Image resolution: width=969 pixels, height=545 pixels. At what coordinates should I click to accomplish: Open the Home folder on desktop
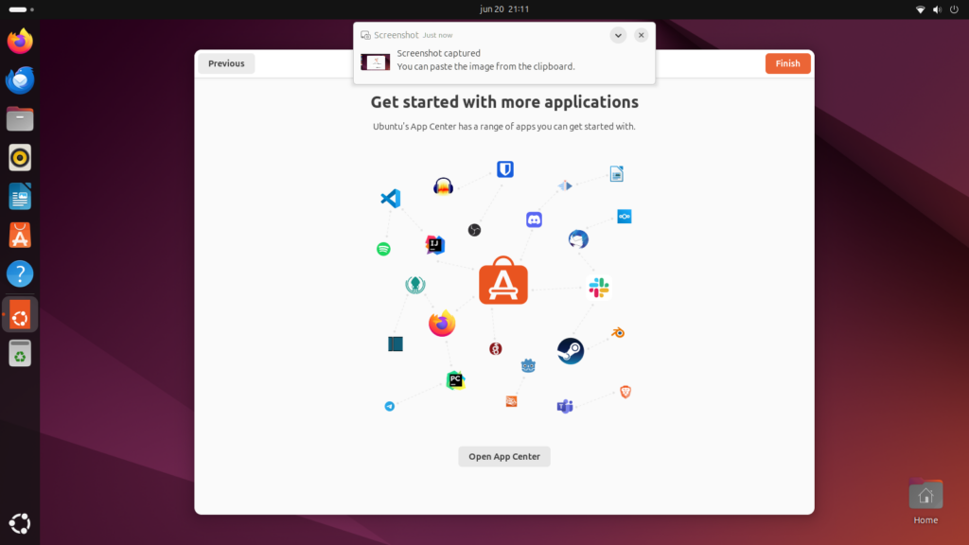pyautogui.click(x=925, y=501)
